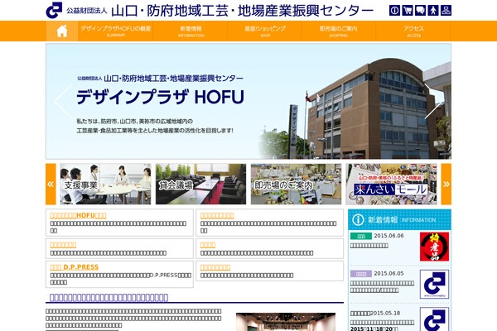Click the information icon in the header
Image resolution: width=497 pixels, height=331 pixels.
tap(394, 11)
